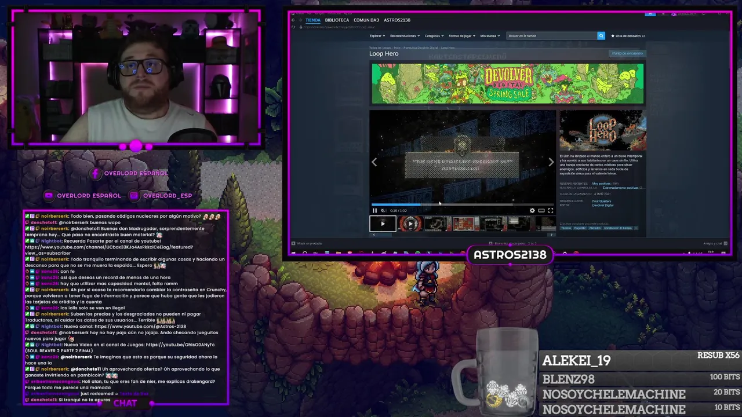The image size is (742, 417).
Task: Click the media strip scrollbar right arrow
Action: [551, 235]
